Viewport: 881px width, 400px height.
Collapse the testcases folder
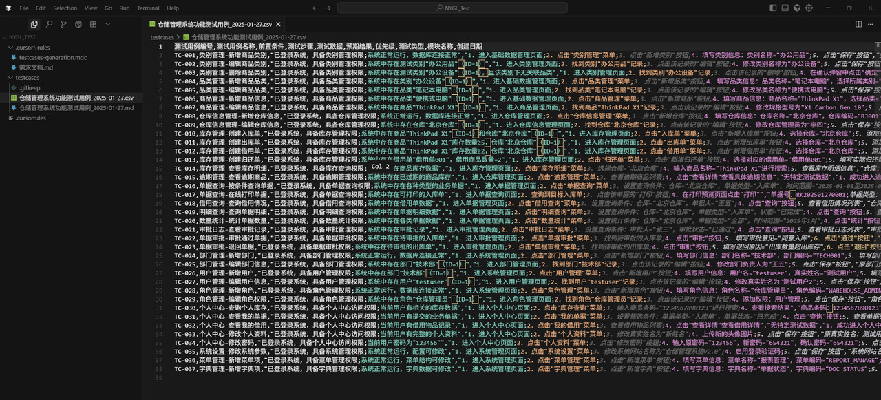click(x=72, y=78)
